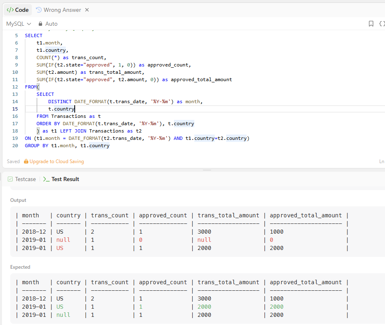Click the history clock icon on Wrong Answer
385x325 pixels.
tap(39, 10)
